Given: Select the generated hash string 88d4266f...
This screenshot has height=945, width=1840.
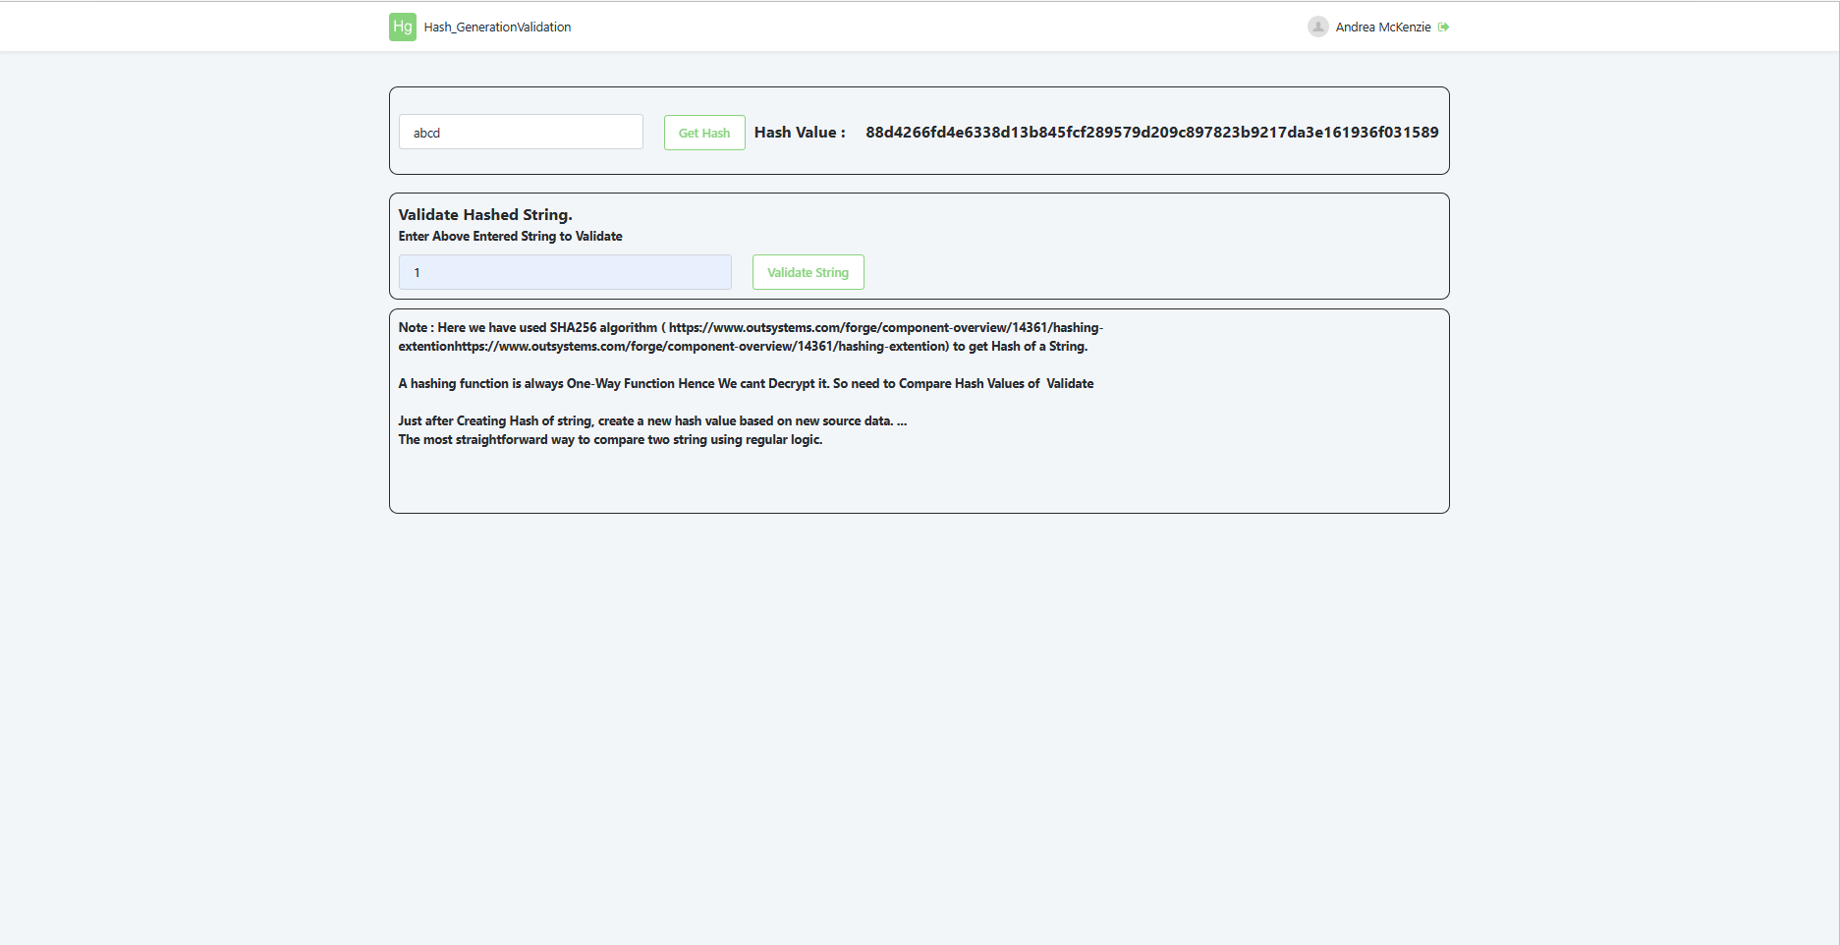Looking at the screenshot, I should [1151, 133].
